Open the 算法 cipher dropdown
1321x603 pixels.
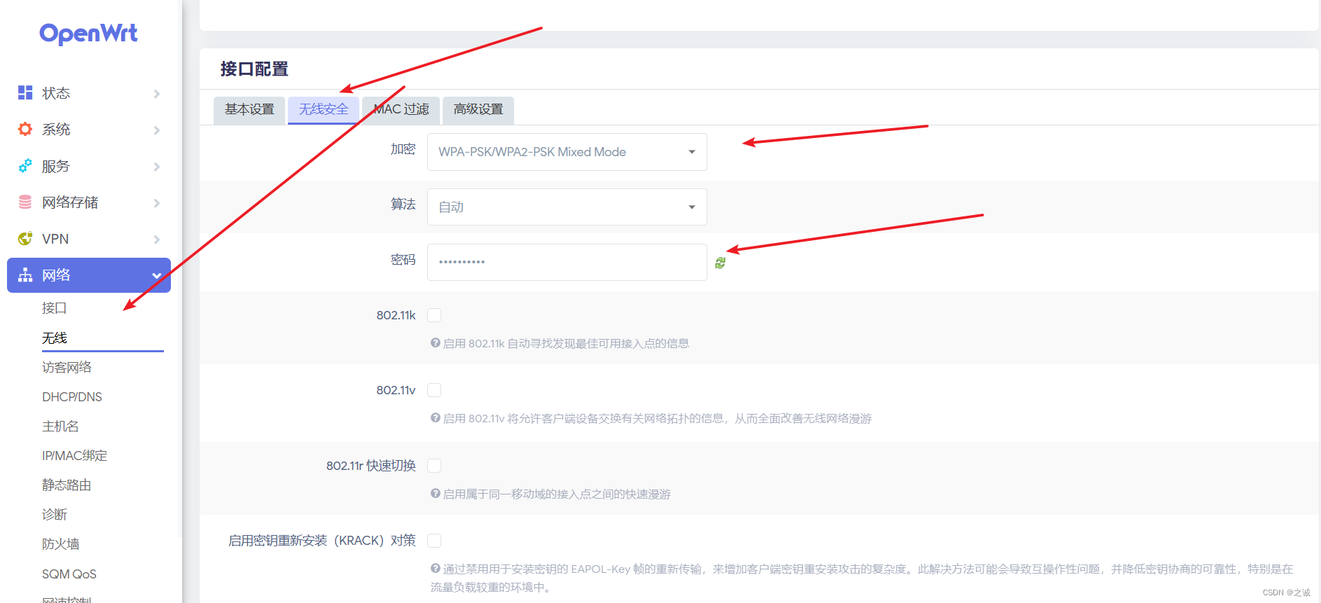tap(567, 207)
